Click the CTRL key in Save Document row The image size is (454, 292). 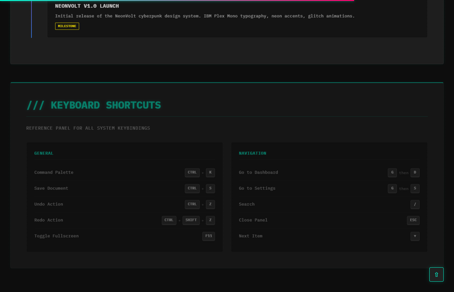pyautogui.click(x=192, y=189)
